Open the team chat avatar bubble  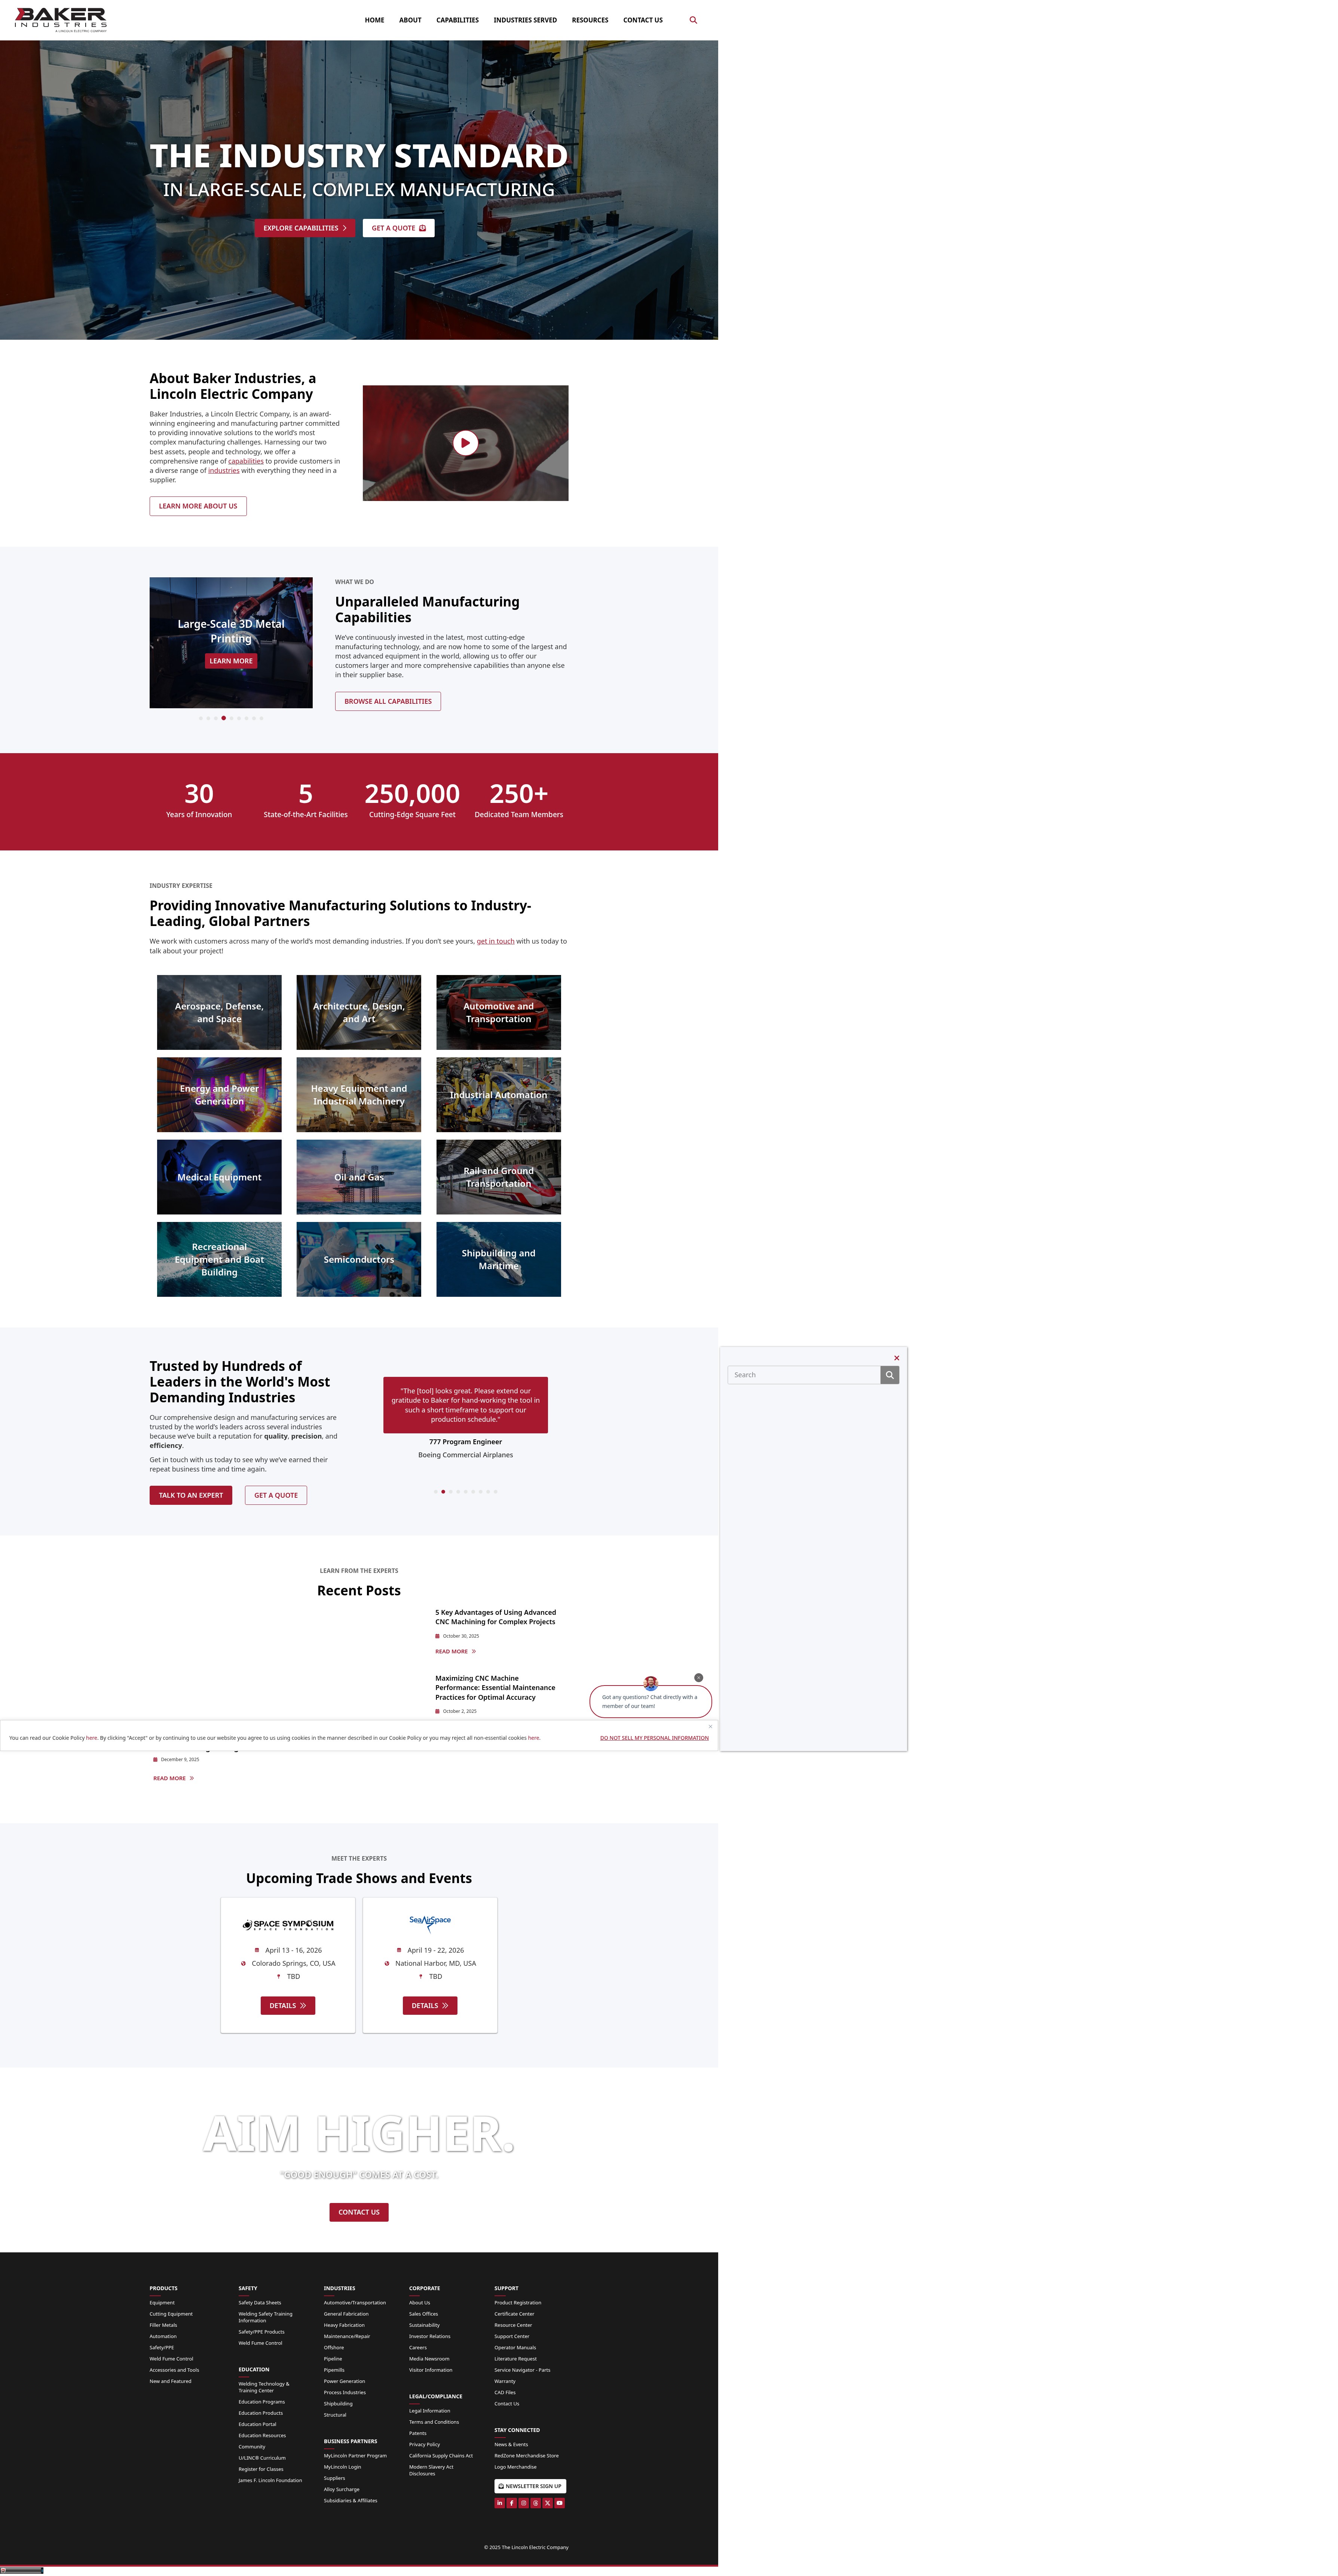coord(650,1684)
